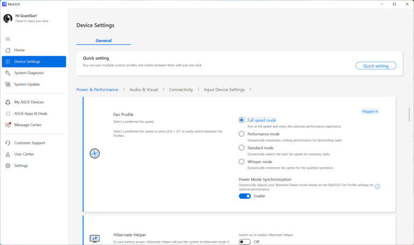Click the Quick setting button
The image size is (414, 245).
point(376,66)
